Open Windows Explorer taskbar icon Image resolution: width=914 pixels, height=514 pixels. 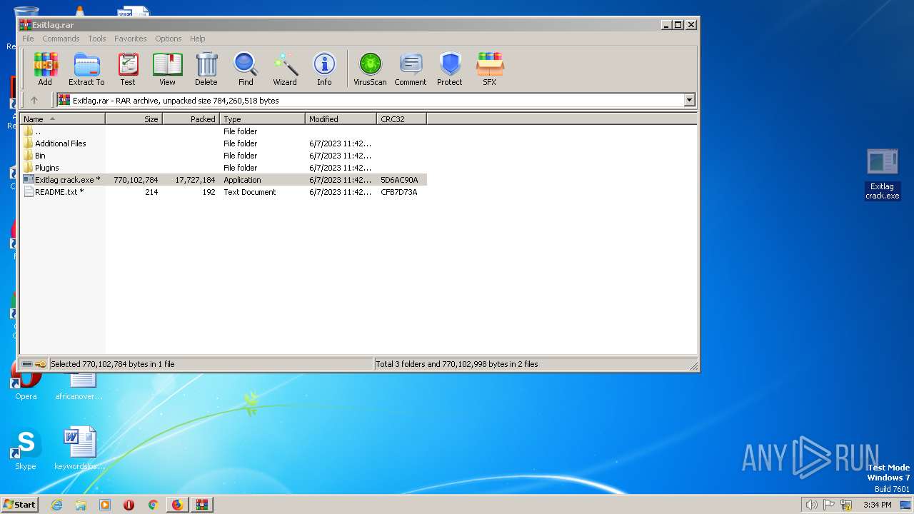point(81,505)
